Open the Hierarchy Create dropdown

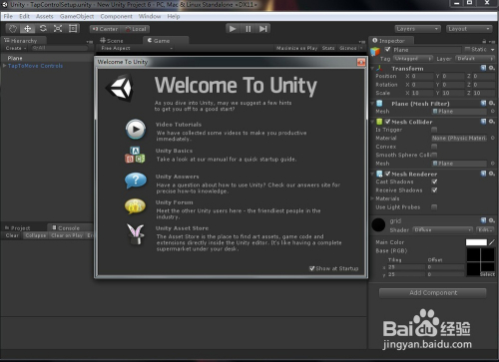click(16, 48)
